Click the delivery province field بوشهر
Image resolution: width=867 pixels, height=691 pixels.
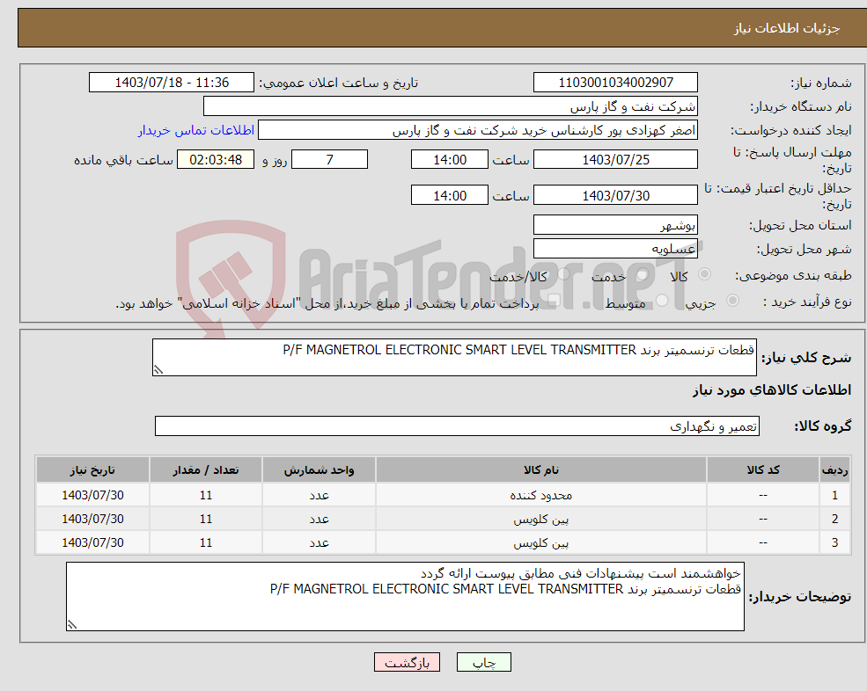pos(615,225)
